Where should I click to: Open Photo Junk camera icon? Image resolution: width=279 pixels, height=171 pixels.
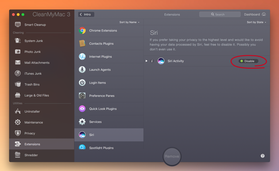pos(18,51)
